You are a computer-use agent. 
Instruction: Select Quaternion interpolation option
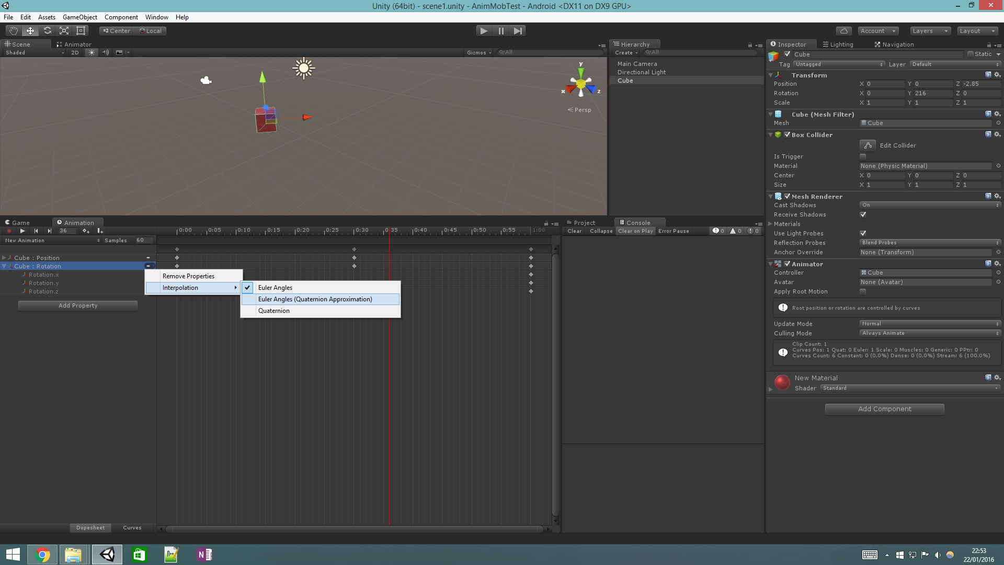273,310
